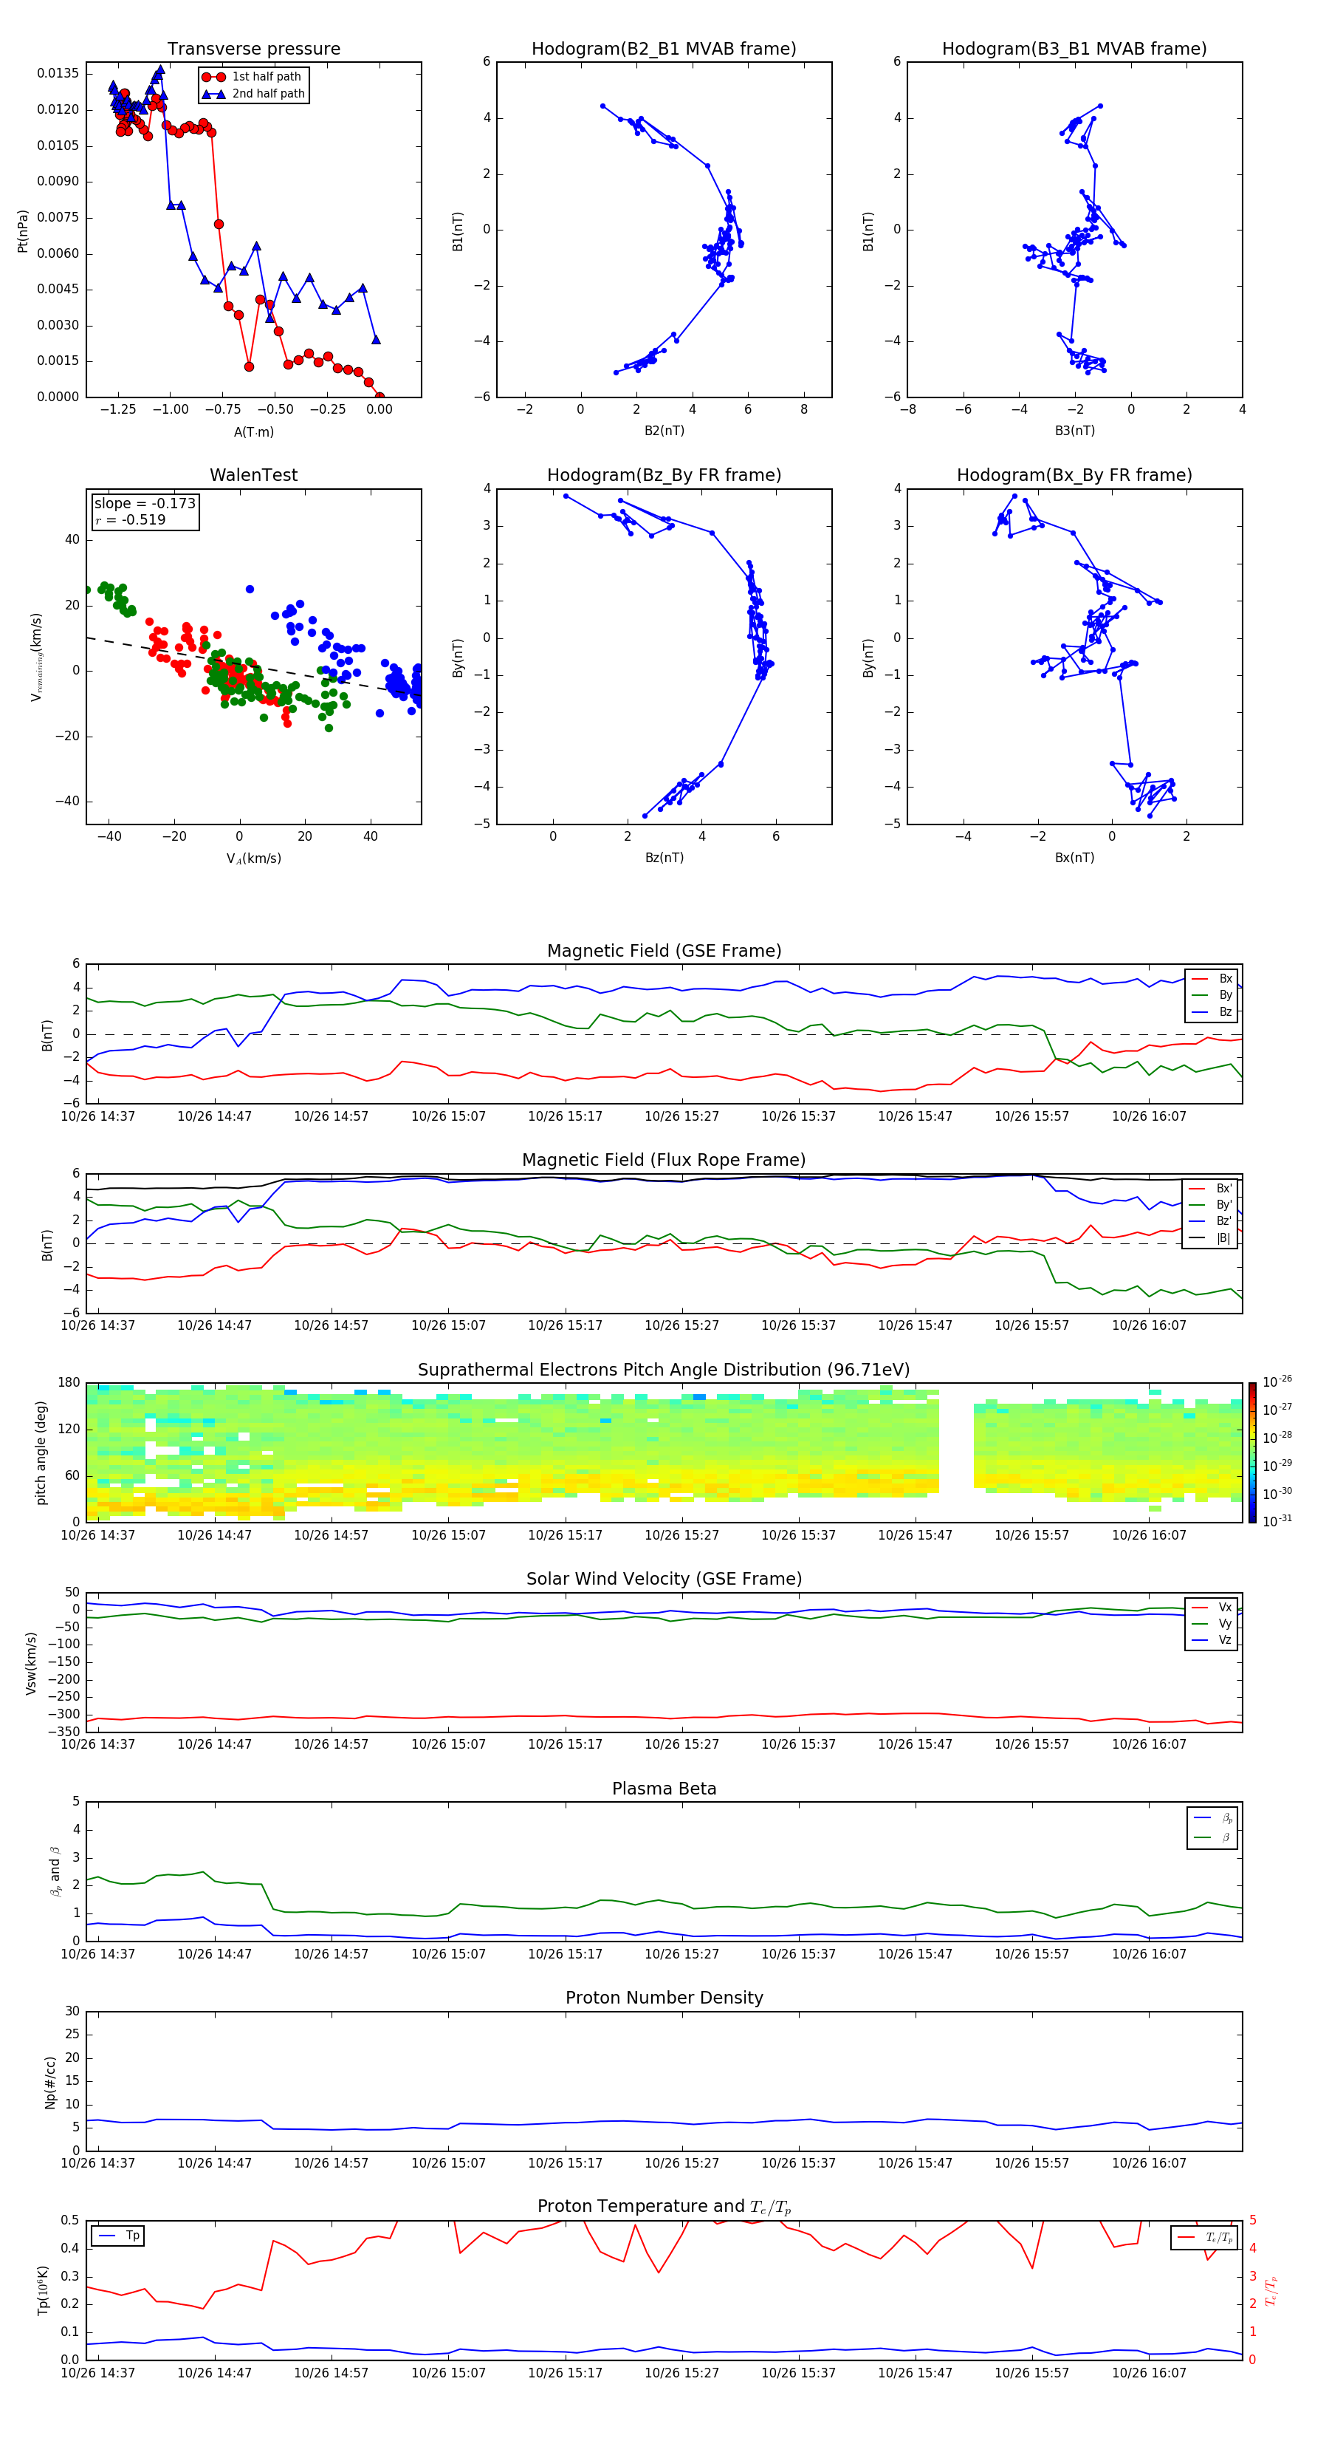
Task: Select "|B|" in the Flux Rope Frame legend
Action: click(1211, 1238)
